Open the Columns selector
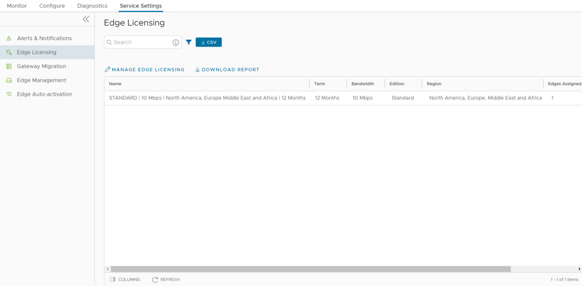The height and width of the screenshot is (286, 583). click(125, 279)
